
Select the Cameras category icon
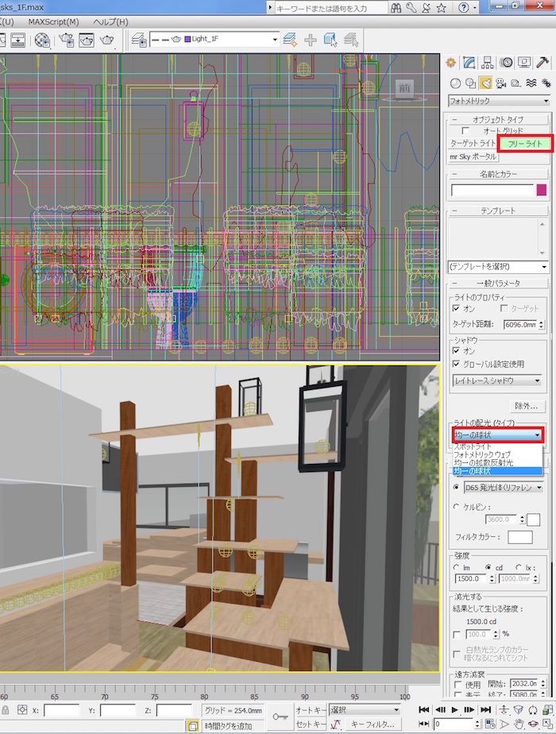[500, 83]
